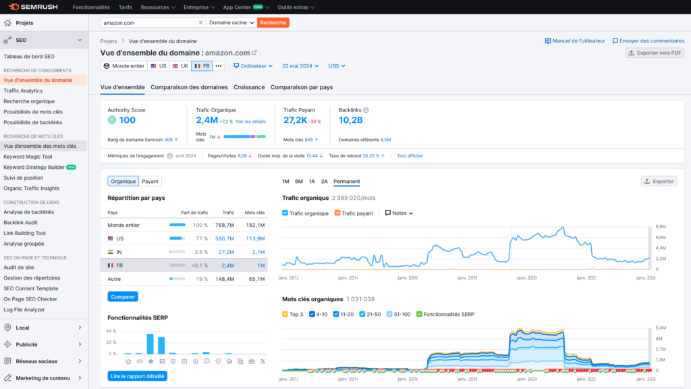Image resolution: width=691 pixels, height=389 pixels.
Task: Click the engagement metrics info icon
Action: click(169, 156)
